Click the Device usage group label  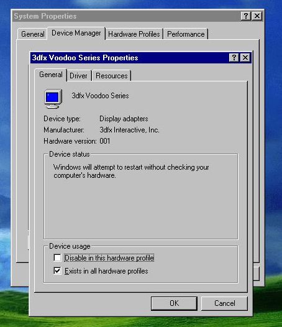tap(70, 246)
